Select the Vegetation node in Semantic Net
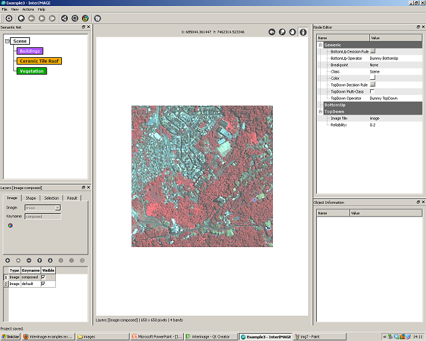426x341 pixels. point(32,71)
